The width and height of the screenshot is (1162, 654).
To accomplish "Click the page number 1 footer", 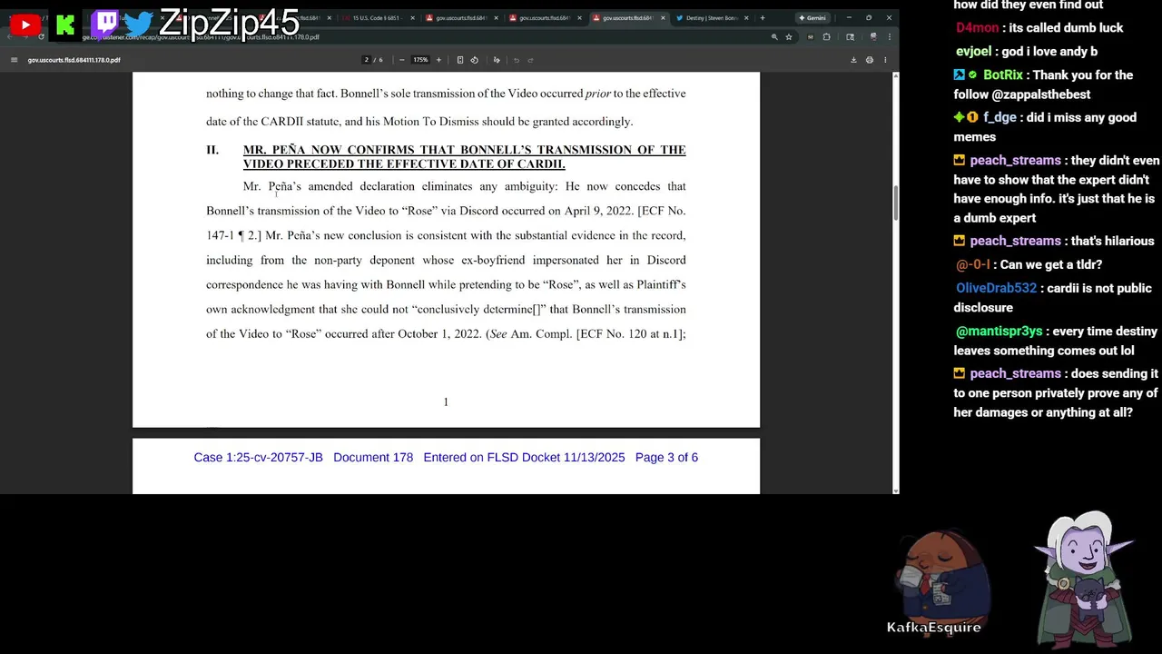I will coord(446,401).
